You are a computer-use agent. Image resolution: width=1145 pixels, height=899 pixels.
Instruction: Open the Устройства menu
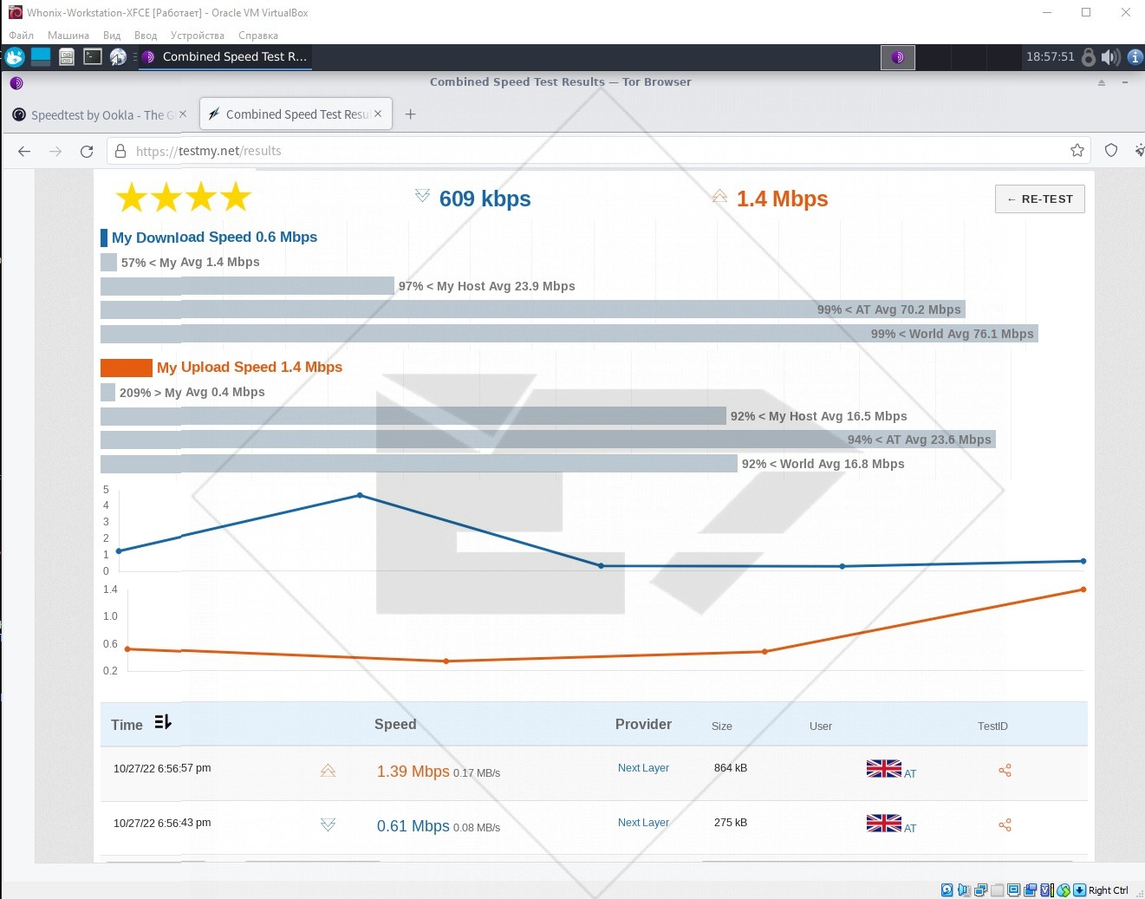198,36
